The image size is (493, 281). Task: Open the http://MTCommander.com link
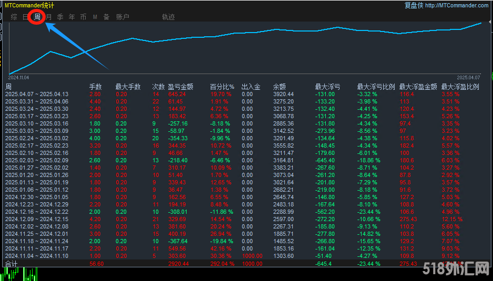tap(457, 5)
